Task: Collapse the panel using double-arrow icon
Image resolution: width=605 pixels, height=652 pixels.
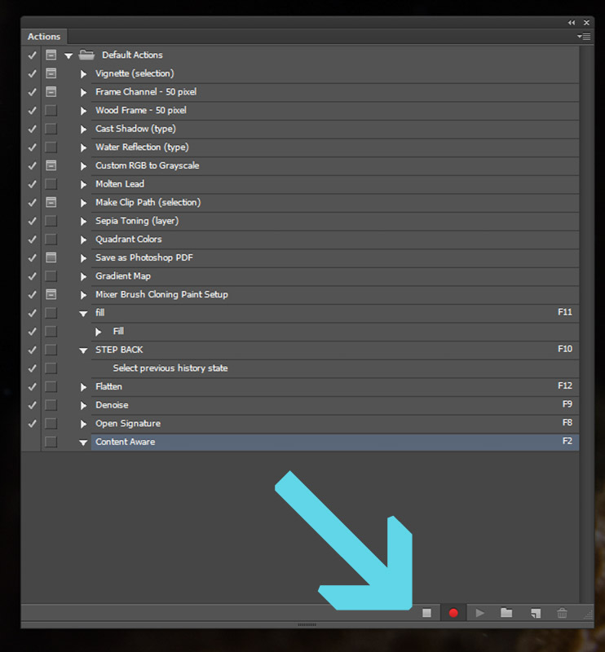Action: (x=572, y=23)
